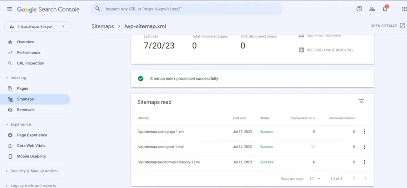This screenshot has width=407, height=188.
Task: Open /wp-sitemap-posts-page-1.xml row
Action: pos(252,132)
